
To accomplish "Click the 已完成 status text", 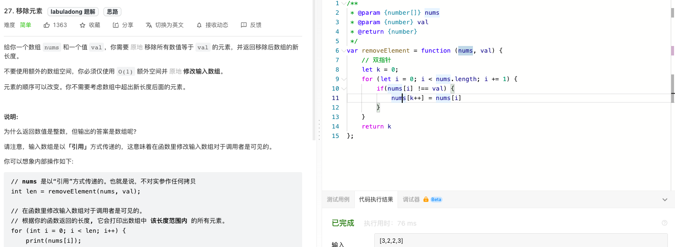I will pyautogui.click(x=343, y=223).
